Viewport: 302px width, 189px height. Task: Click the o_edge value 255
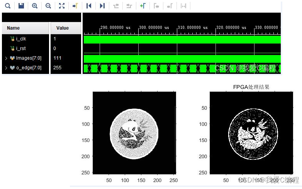[x=57, y=67]
